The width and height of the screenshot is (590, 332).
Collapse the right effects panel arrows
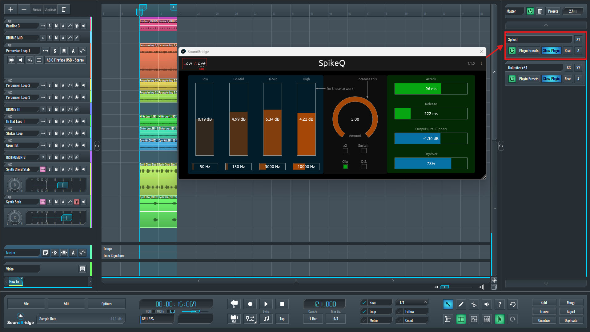point(501,146)
